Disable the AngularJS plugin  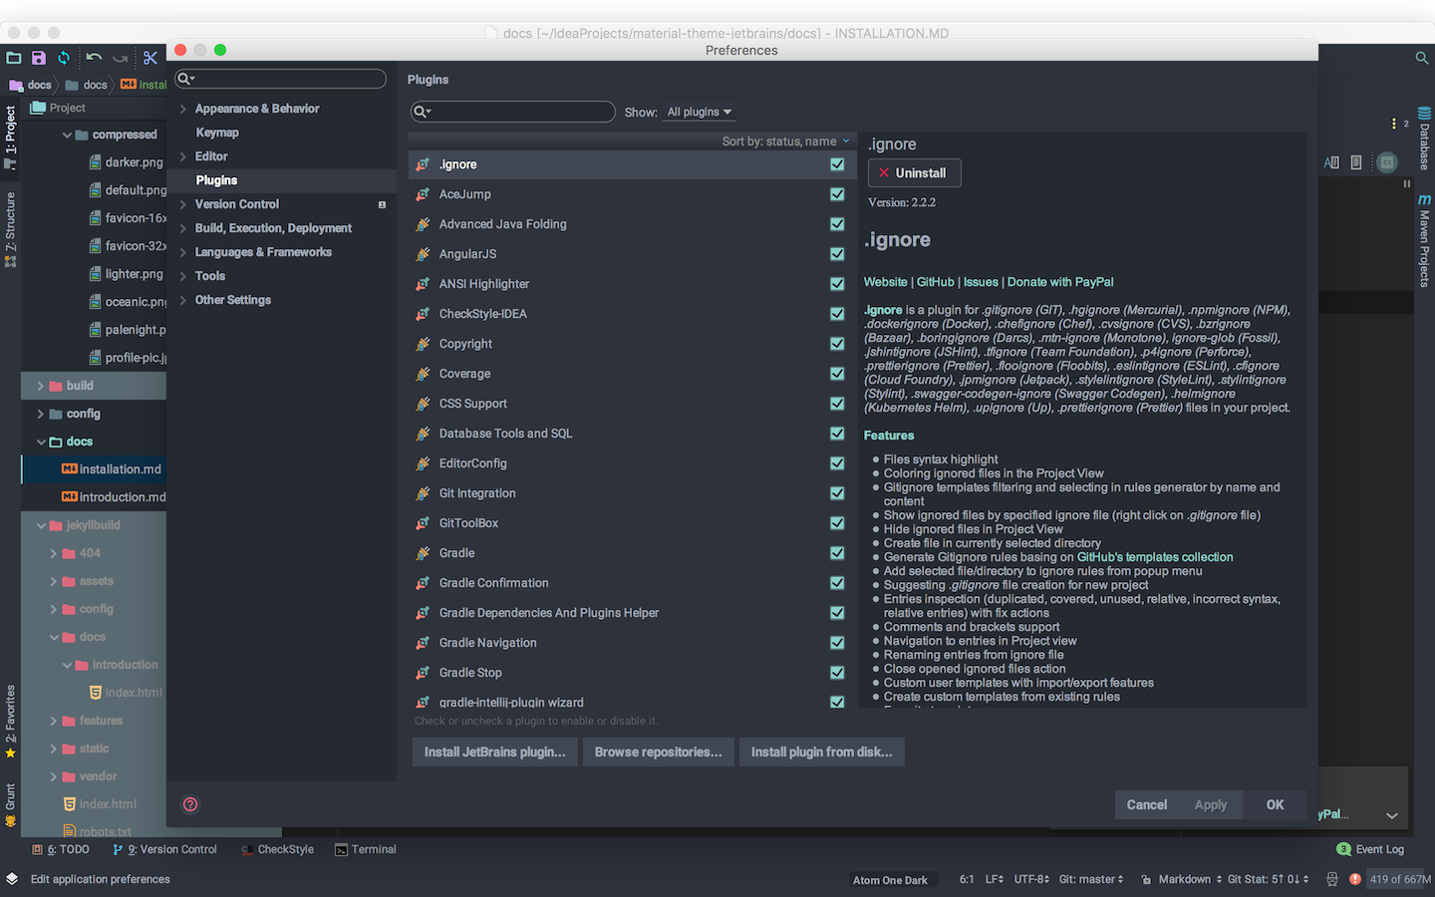click(837, 254)
